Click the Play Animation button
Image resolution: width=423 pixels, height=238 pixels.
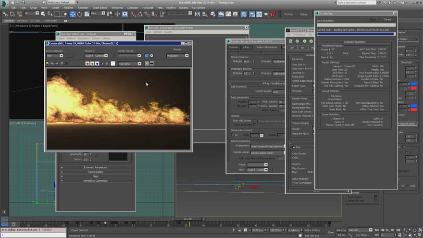[x=387, y=230]
